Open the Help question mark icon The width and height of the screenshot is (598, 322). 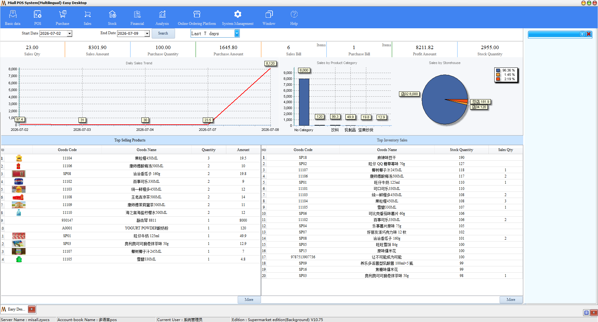(x=294, y=14)
